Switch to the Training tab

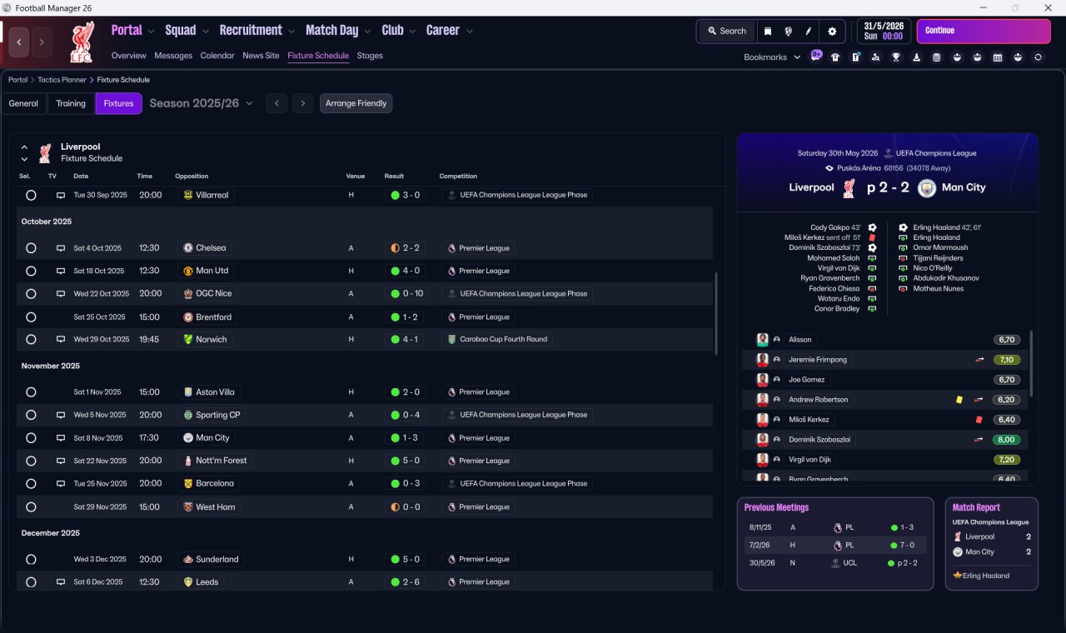coord(71,103)
